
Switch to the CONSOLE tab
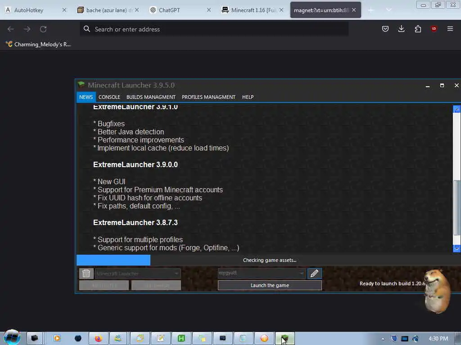tap(109, 97)
